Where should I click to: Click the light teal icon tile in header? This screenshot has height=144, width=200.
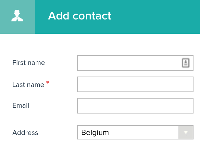pos(18,17)
